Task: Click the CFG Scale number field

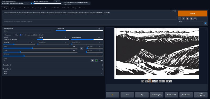Action: pyautogui.click(x=99, y=54)
